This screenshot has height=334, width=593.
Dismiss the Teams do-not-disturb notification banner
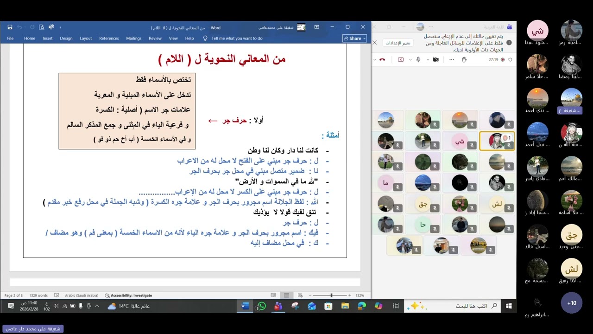click(375, 43)
